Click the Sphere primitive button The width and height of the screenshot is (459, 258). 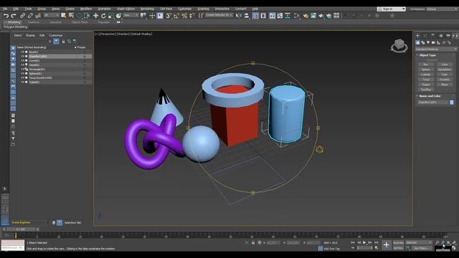coord(425,70)
